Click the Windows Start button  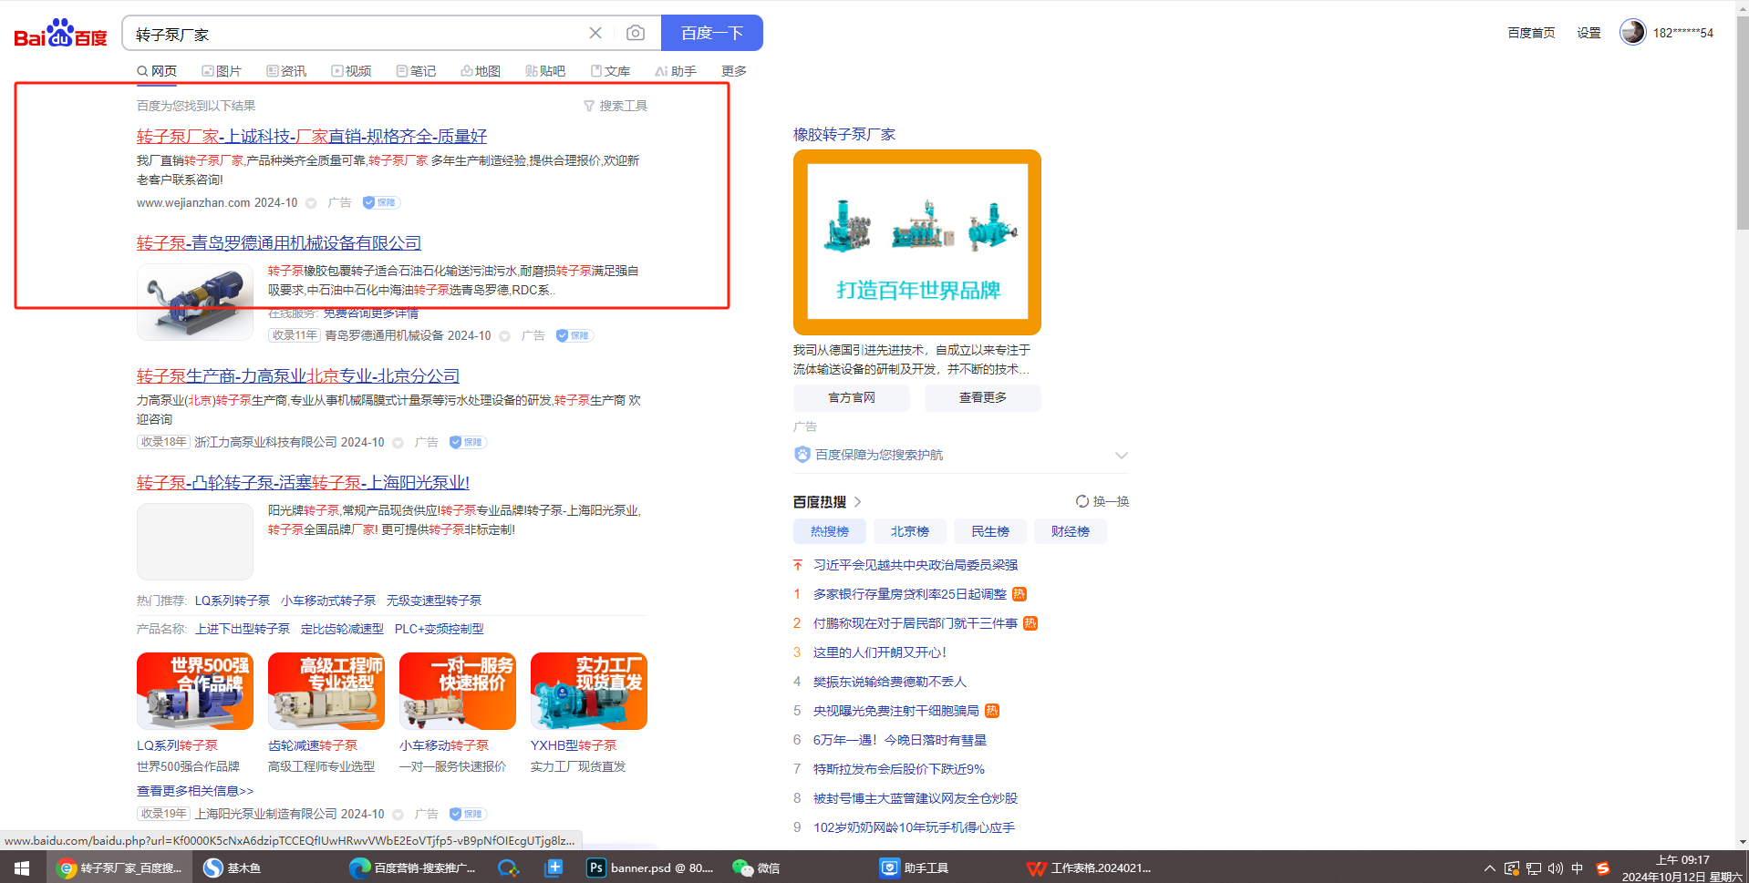coord(22,868)
